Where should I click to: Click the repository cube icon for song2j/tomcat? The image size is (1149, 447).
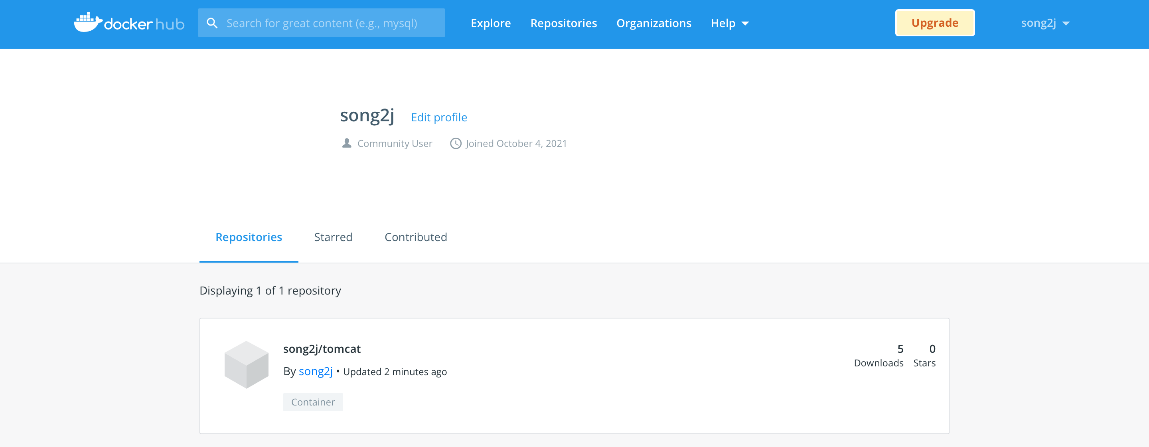(x=246, y=364)
